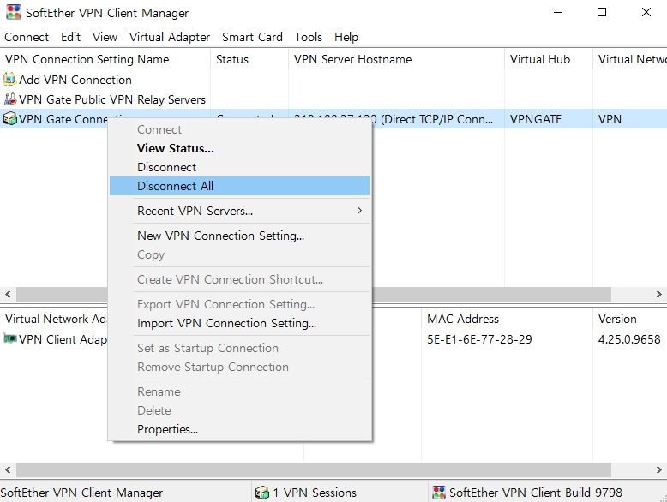Open the Help menu
This screenshot has width=667, height=502.
click(x=346, y=37)
